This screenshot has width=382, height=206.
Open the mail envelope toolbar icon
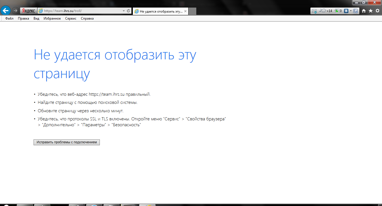tap(315, 11)
